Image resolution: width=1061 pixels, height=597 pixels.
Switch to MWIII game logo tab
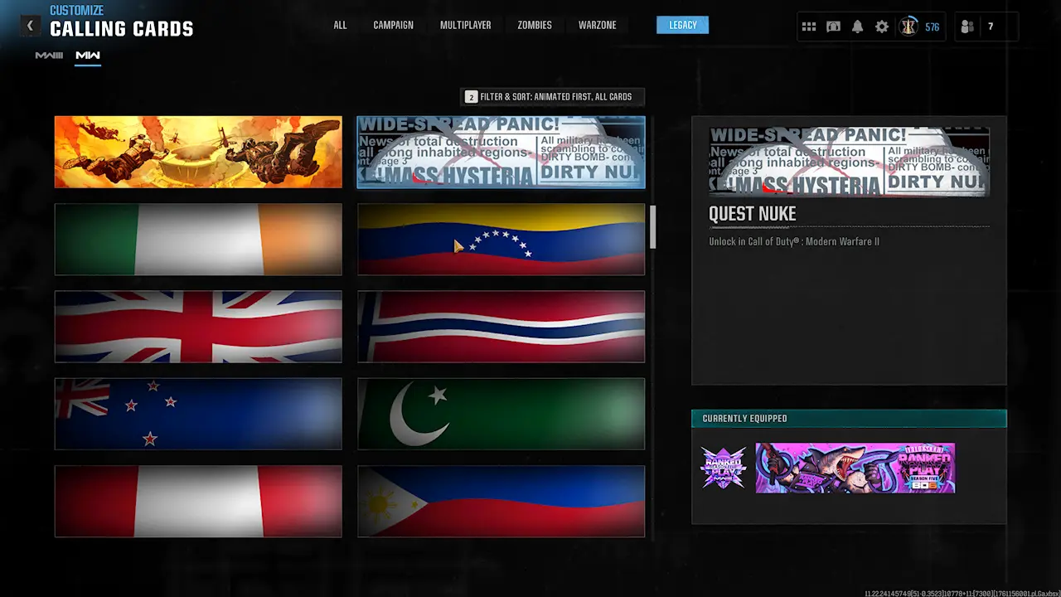pos(49,56)
